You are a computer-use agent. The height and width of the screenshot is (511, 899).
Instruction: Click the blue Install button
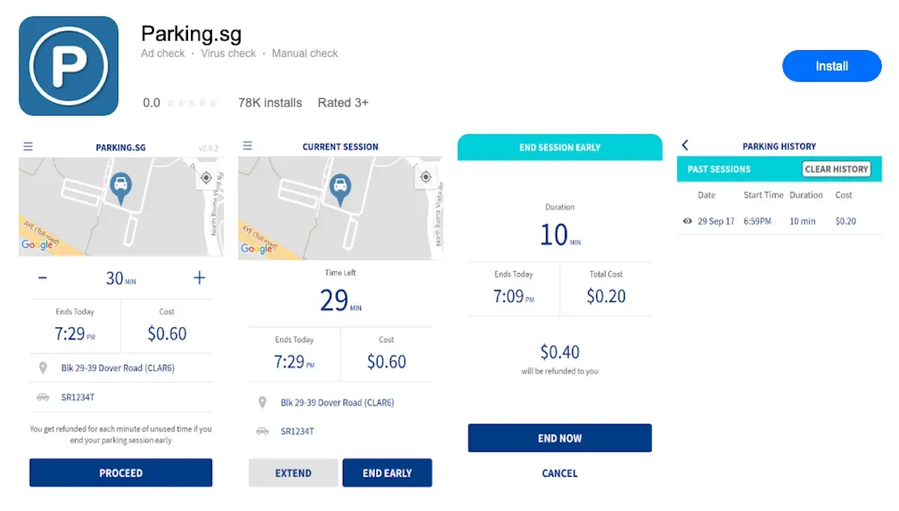832,66
